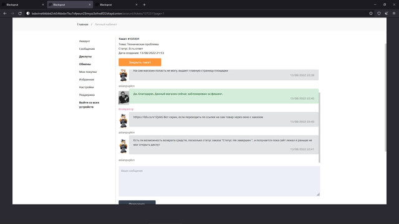Click the ibb.co screenshot link message
This screenshot has width=399, height=224.
coord(224,119)
